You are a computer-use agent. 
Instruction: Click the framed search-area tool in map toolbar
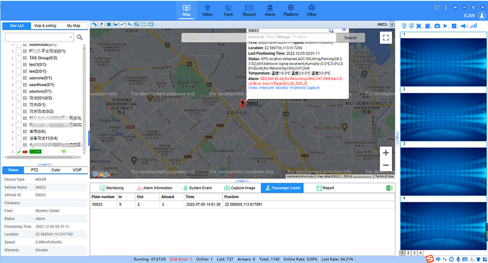pyautogui.click(x=137, y=24)
